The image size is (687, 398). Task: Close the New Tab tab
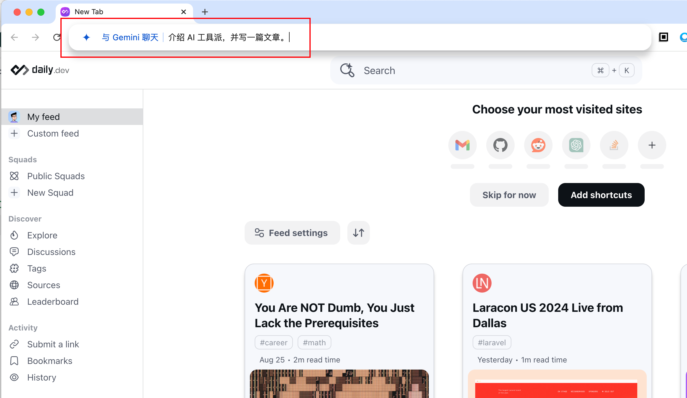[184, 12]
